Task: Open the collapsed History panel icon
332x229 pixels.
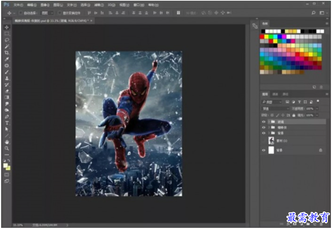Action: pyautogui.click(x=255, y=26)
